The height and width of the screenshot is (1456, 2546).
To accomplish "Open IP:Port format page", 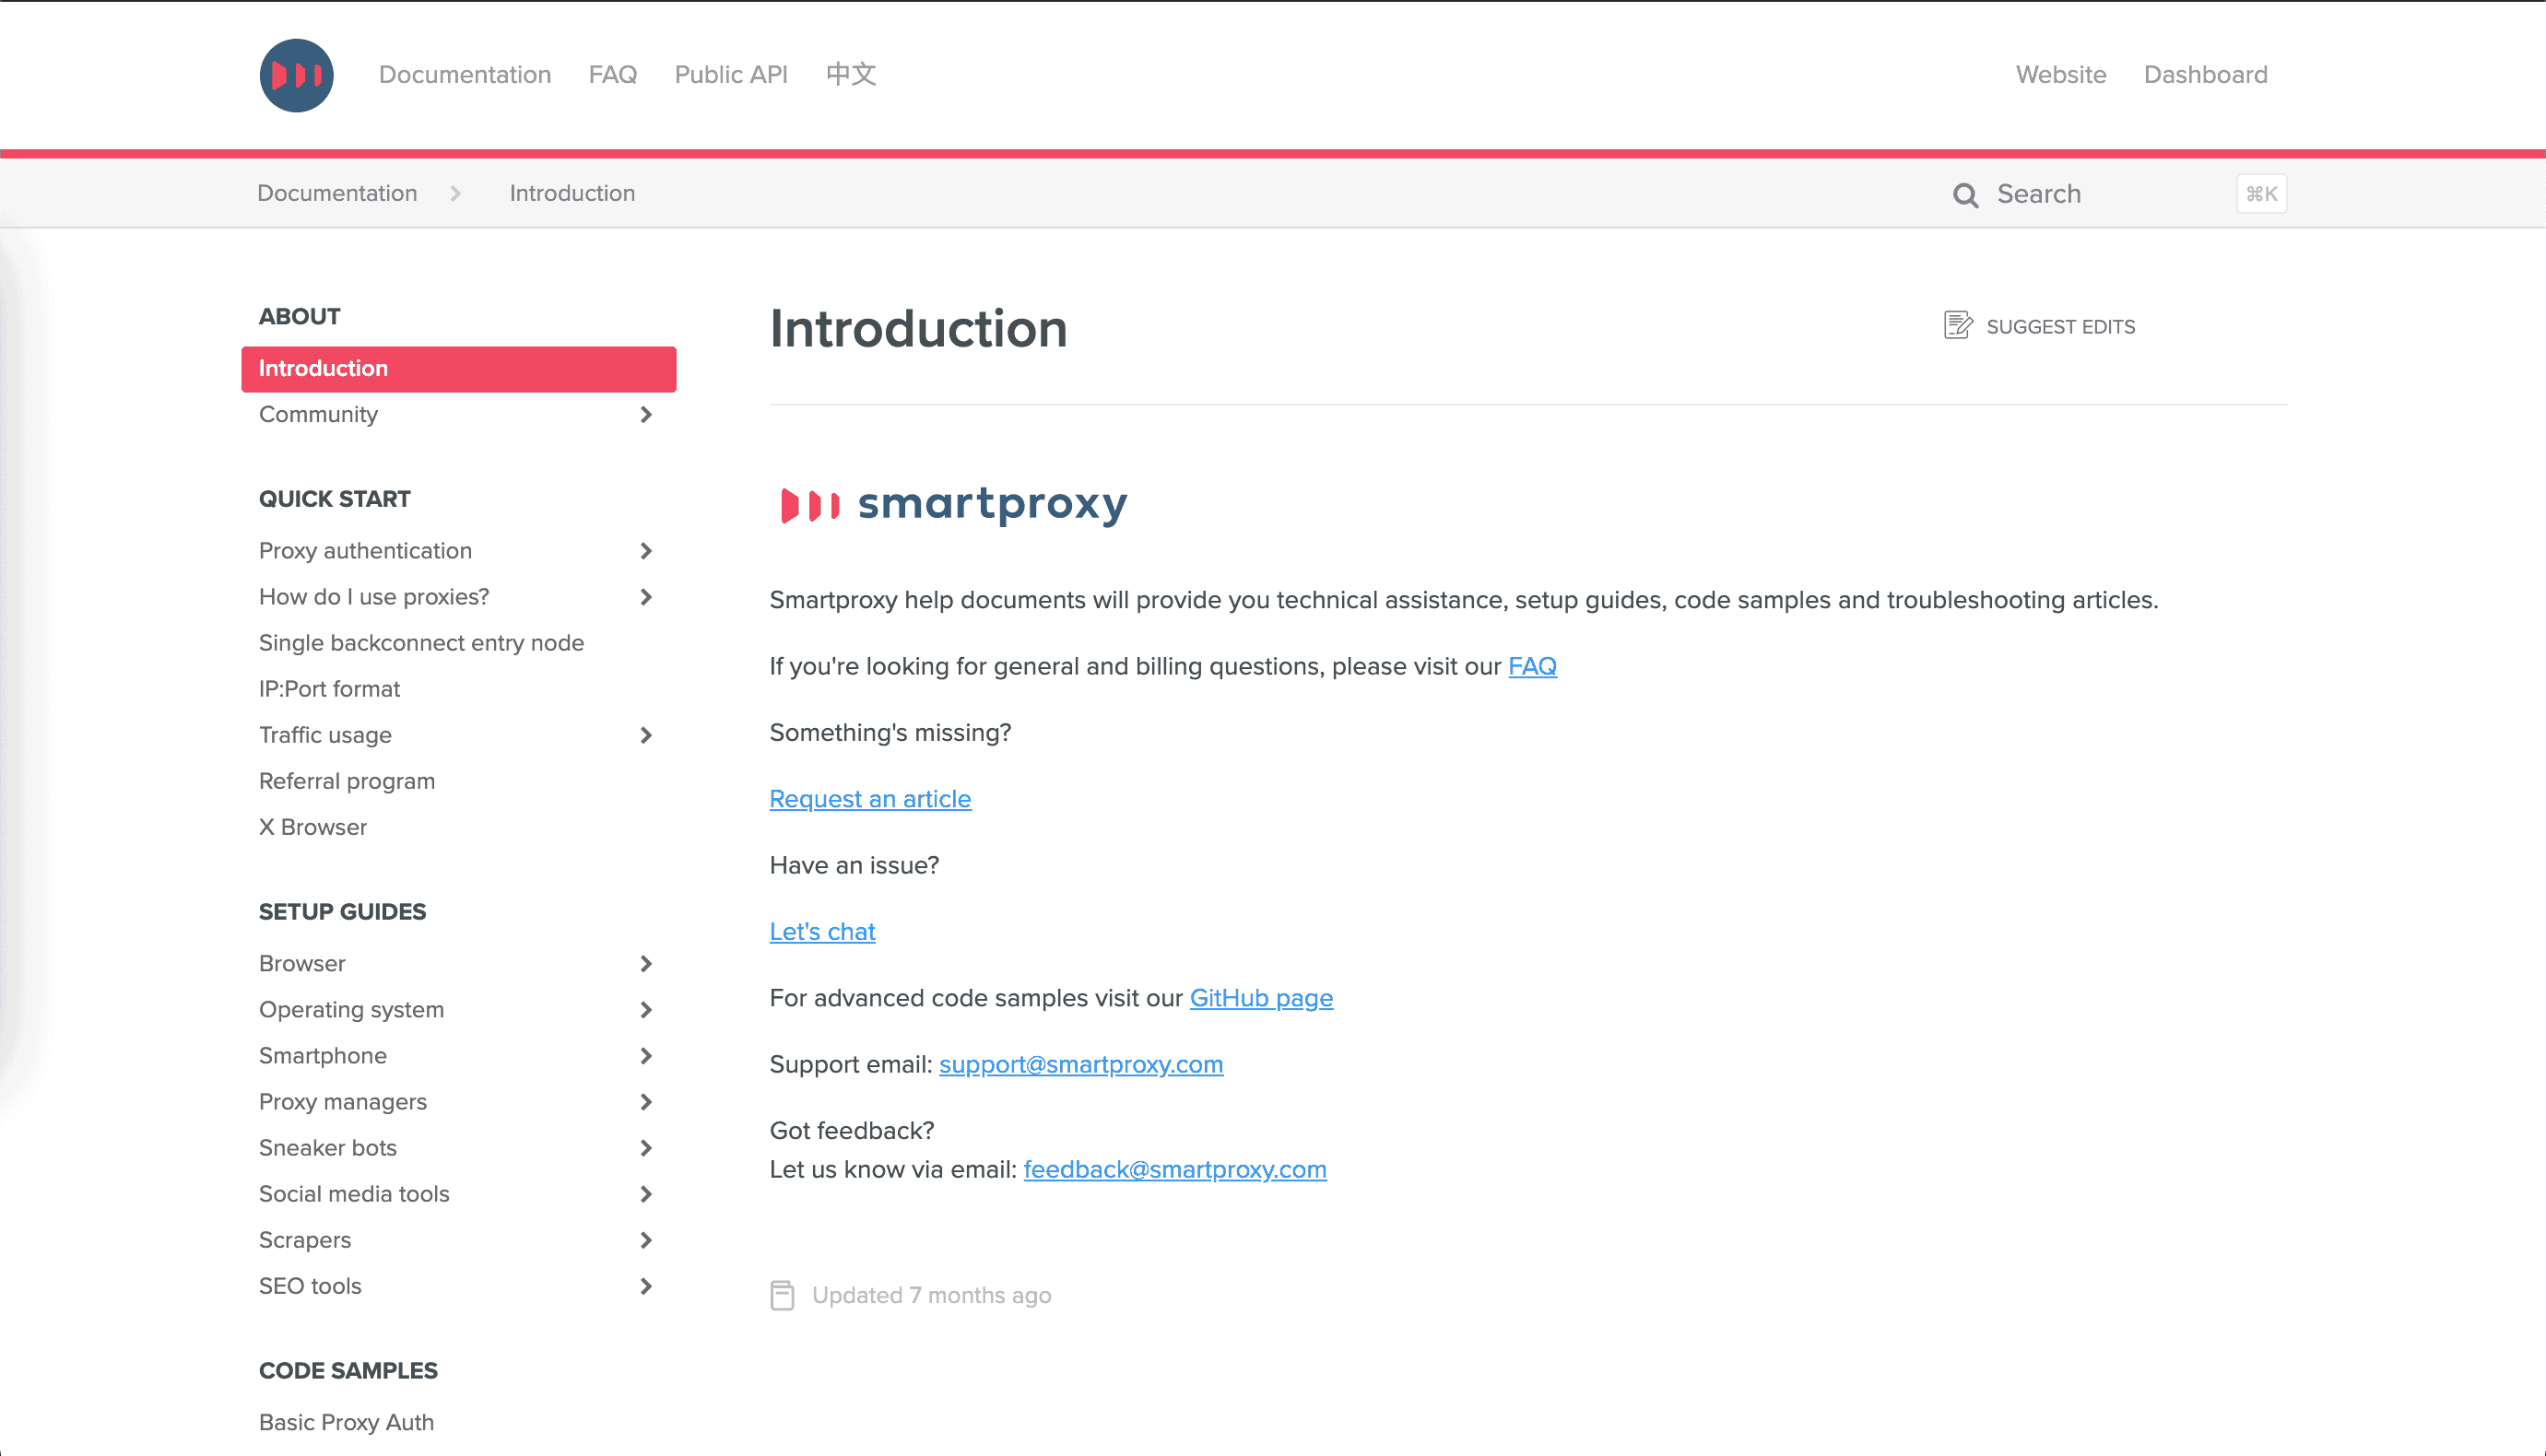I will [x=329, y=689].
